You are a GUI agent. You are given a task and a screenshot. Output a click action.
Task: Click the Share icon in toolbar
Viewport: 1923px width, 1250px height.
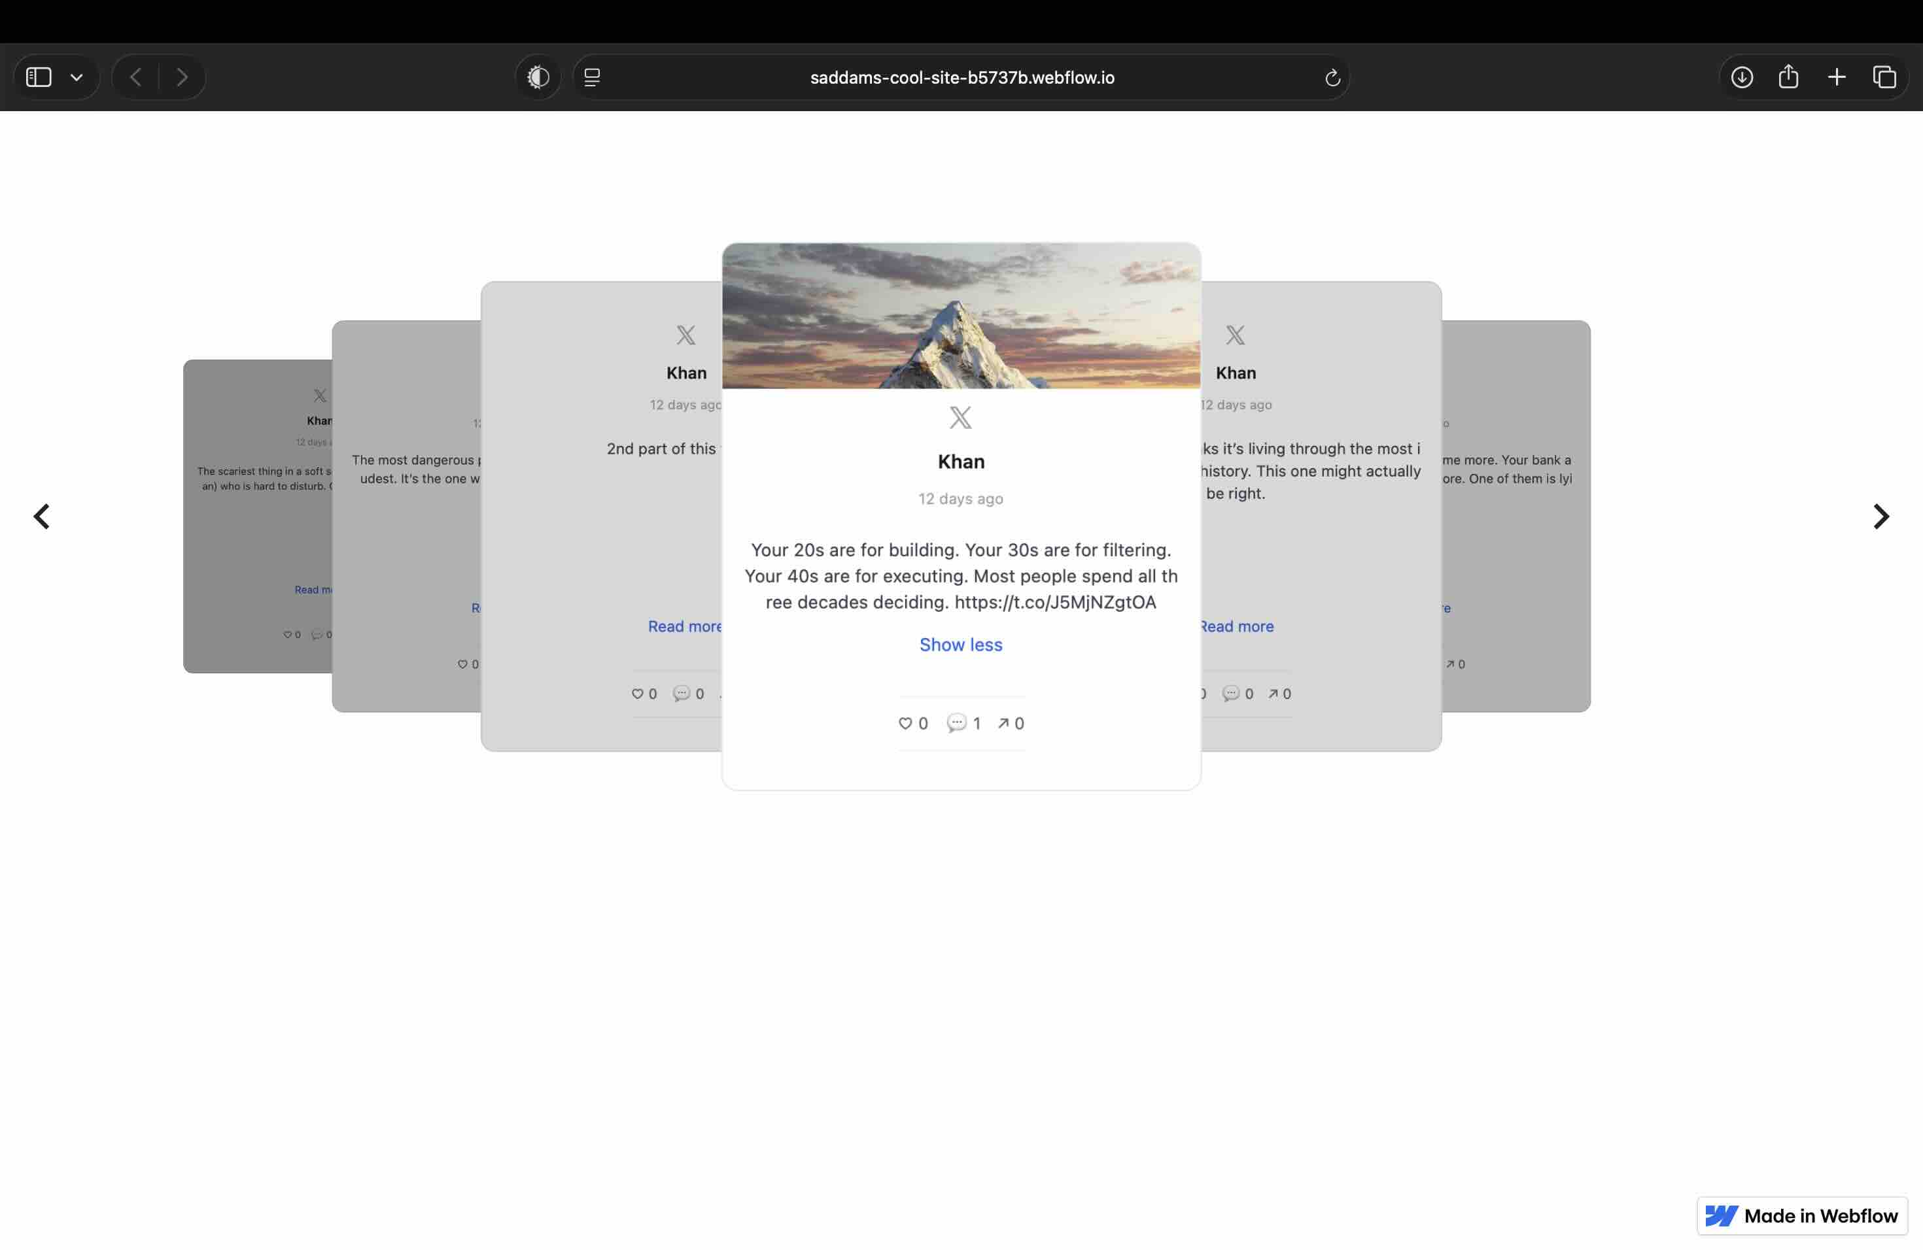(1789, 76)
